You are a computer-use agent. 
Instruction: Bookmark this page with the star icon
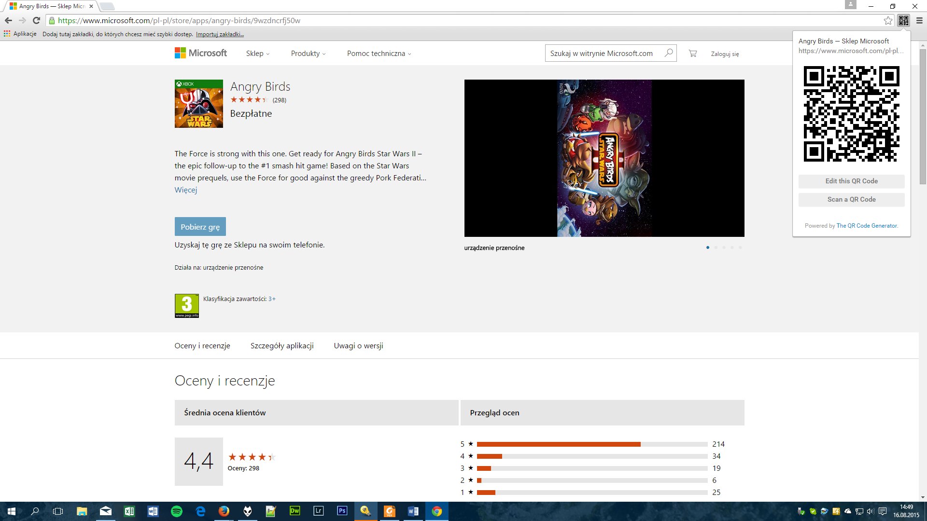888,20
